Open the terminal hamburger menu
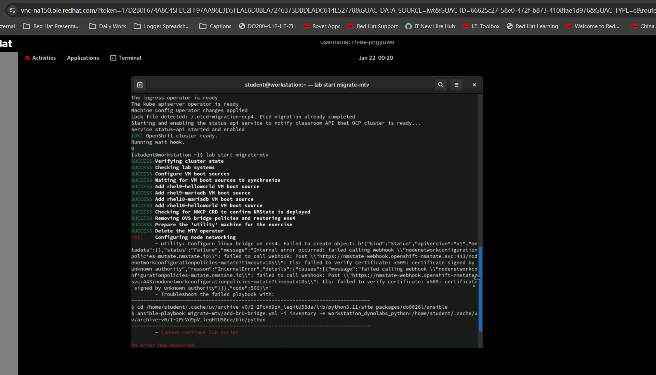The height and width of the screenshot is (375, 656). [x=456, y=85]
